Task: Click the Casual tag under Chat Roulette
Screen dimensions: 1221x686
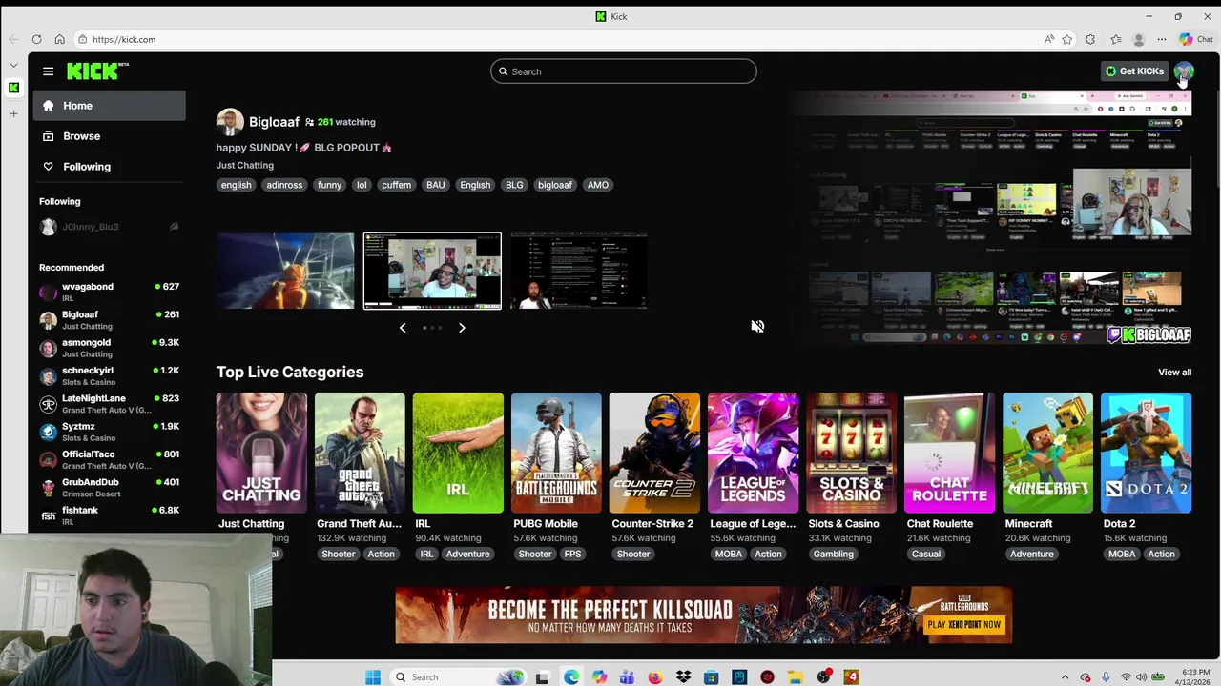Action: [x=925, y=554]
